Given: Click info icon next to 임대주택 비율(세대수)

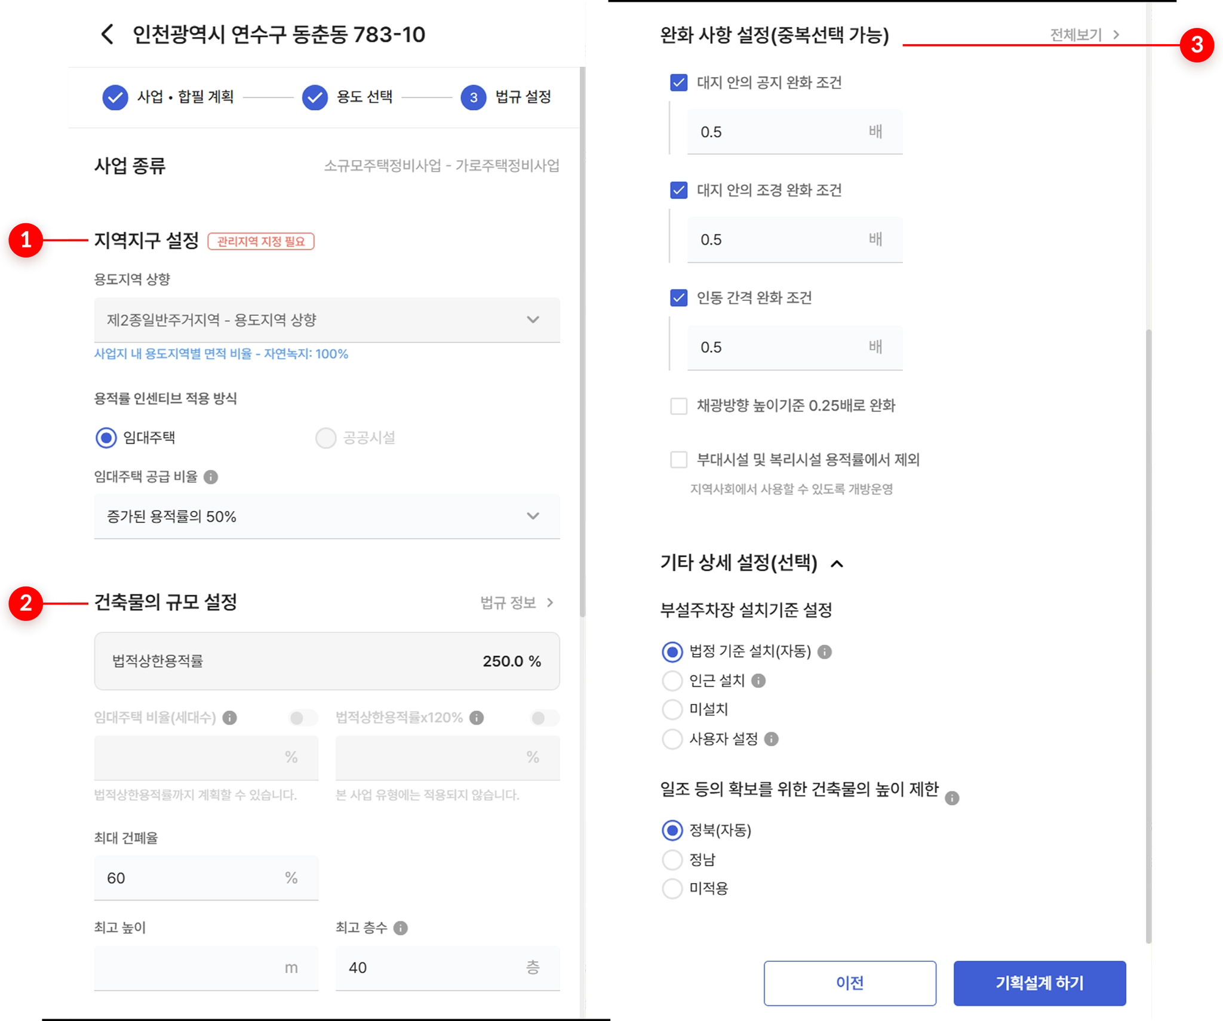Looking at the screenshot, I should 229,718.
